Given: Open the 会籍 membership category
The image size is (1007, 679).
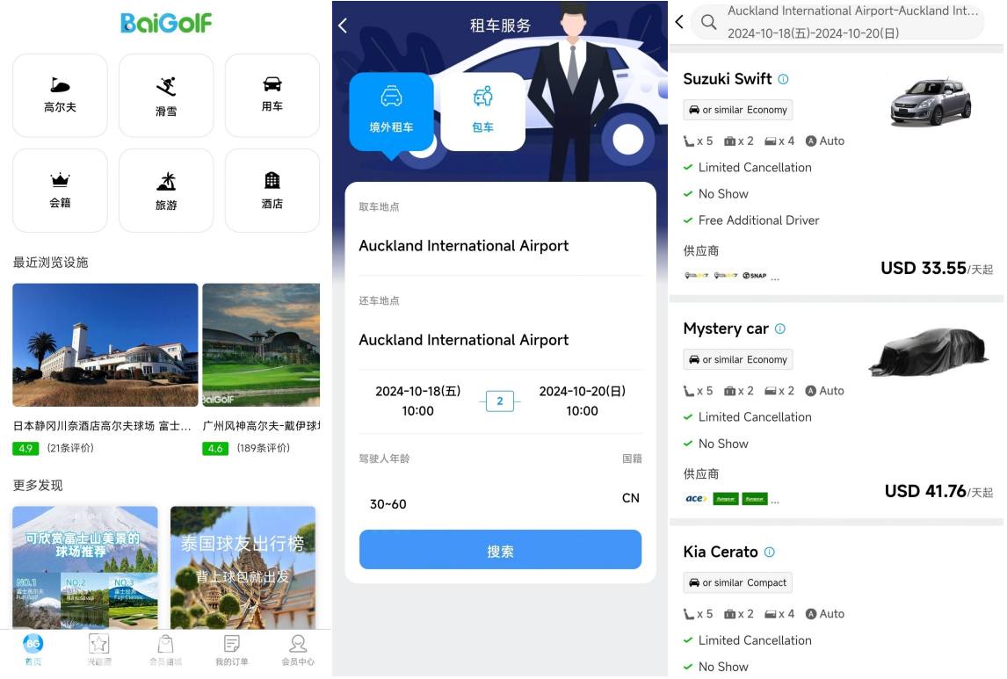Looking at the screenshot, I should coord(60,190).
